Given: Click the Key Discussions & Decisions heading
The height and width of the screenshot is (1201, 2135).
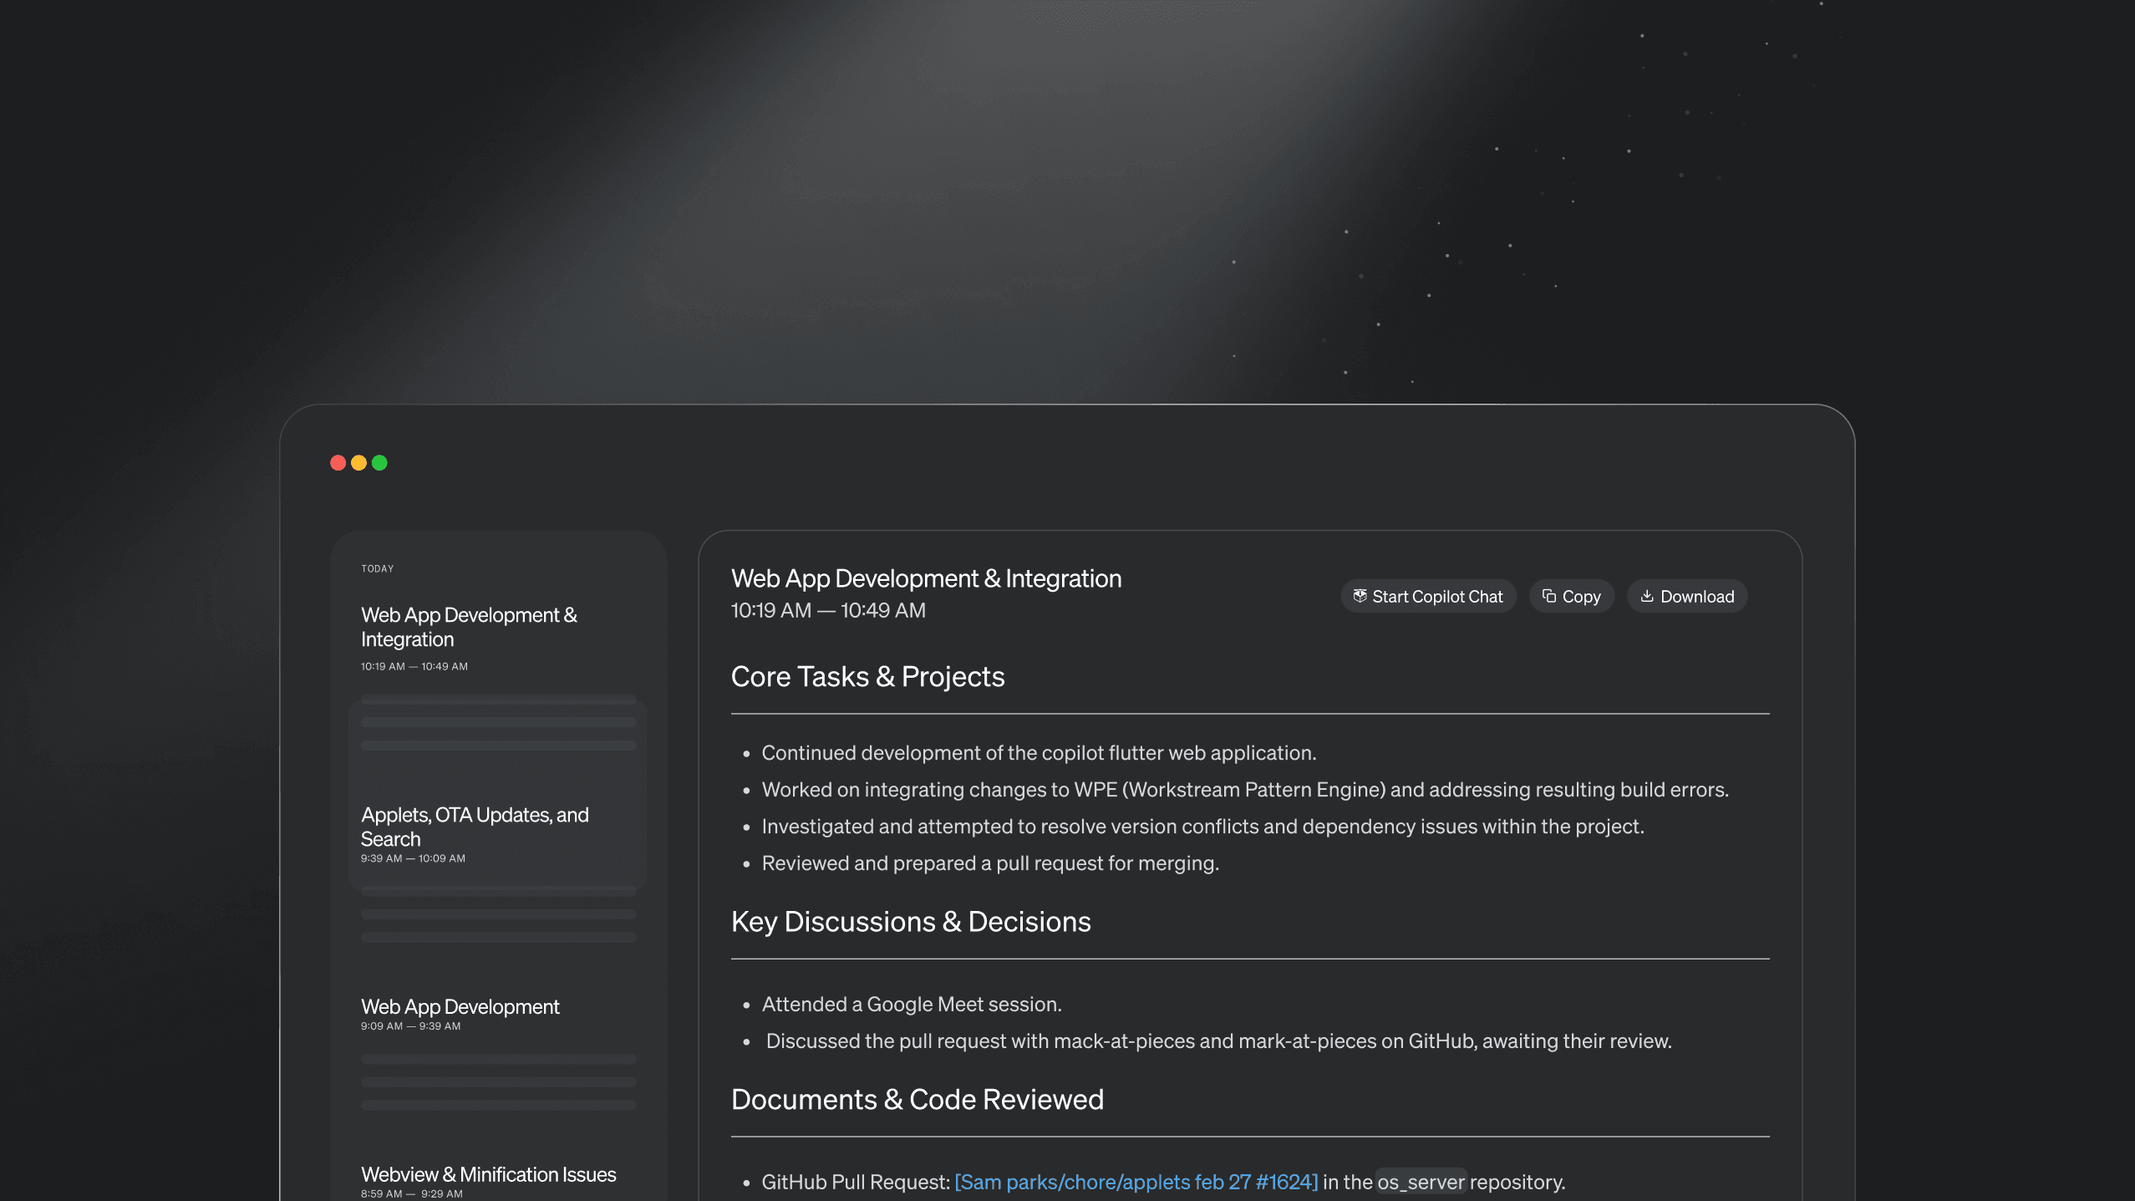Looking at the screenshot, I should pyautogui.click(x=910, y=922).
